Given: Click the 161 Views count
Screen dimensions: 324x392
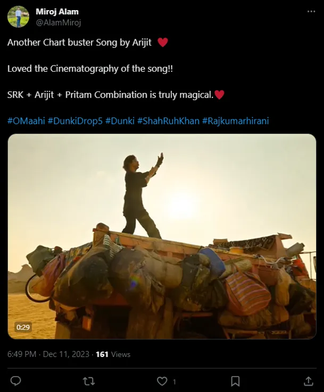Looking at the screenshot, I should pyautogui.click(x=113, y=354).
